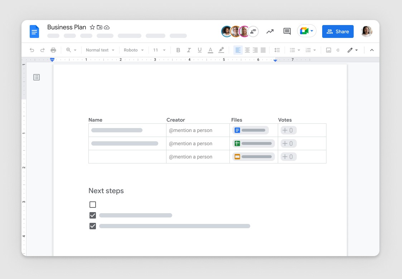This screenshot has width=402, height=279.
Task: Add a vote in the first table row
Action: pyautogui.click(x=288, y=130)
